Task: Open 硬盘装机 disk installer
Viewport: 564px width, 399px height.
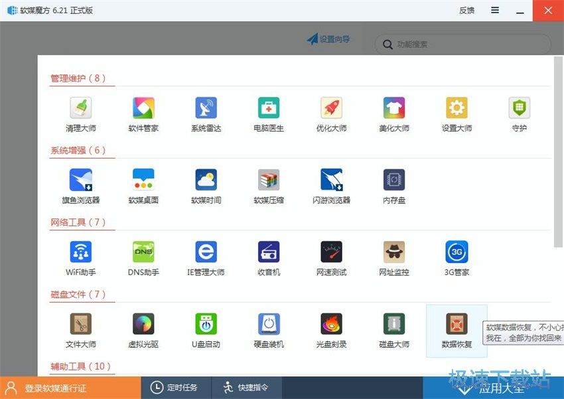Action: (269, 330)
